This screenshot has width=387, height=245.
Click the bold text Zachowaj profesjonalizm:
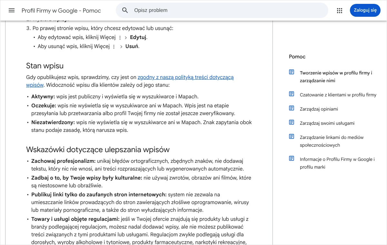[64, 161]
